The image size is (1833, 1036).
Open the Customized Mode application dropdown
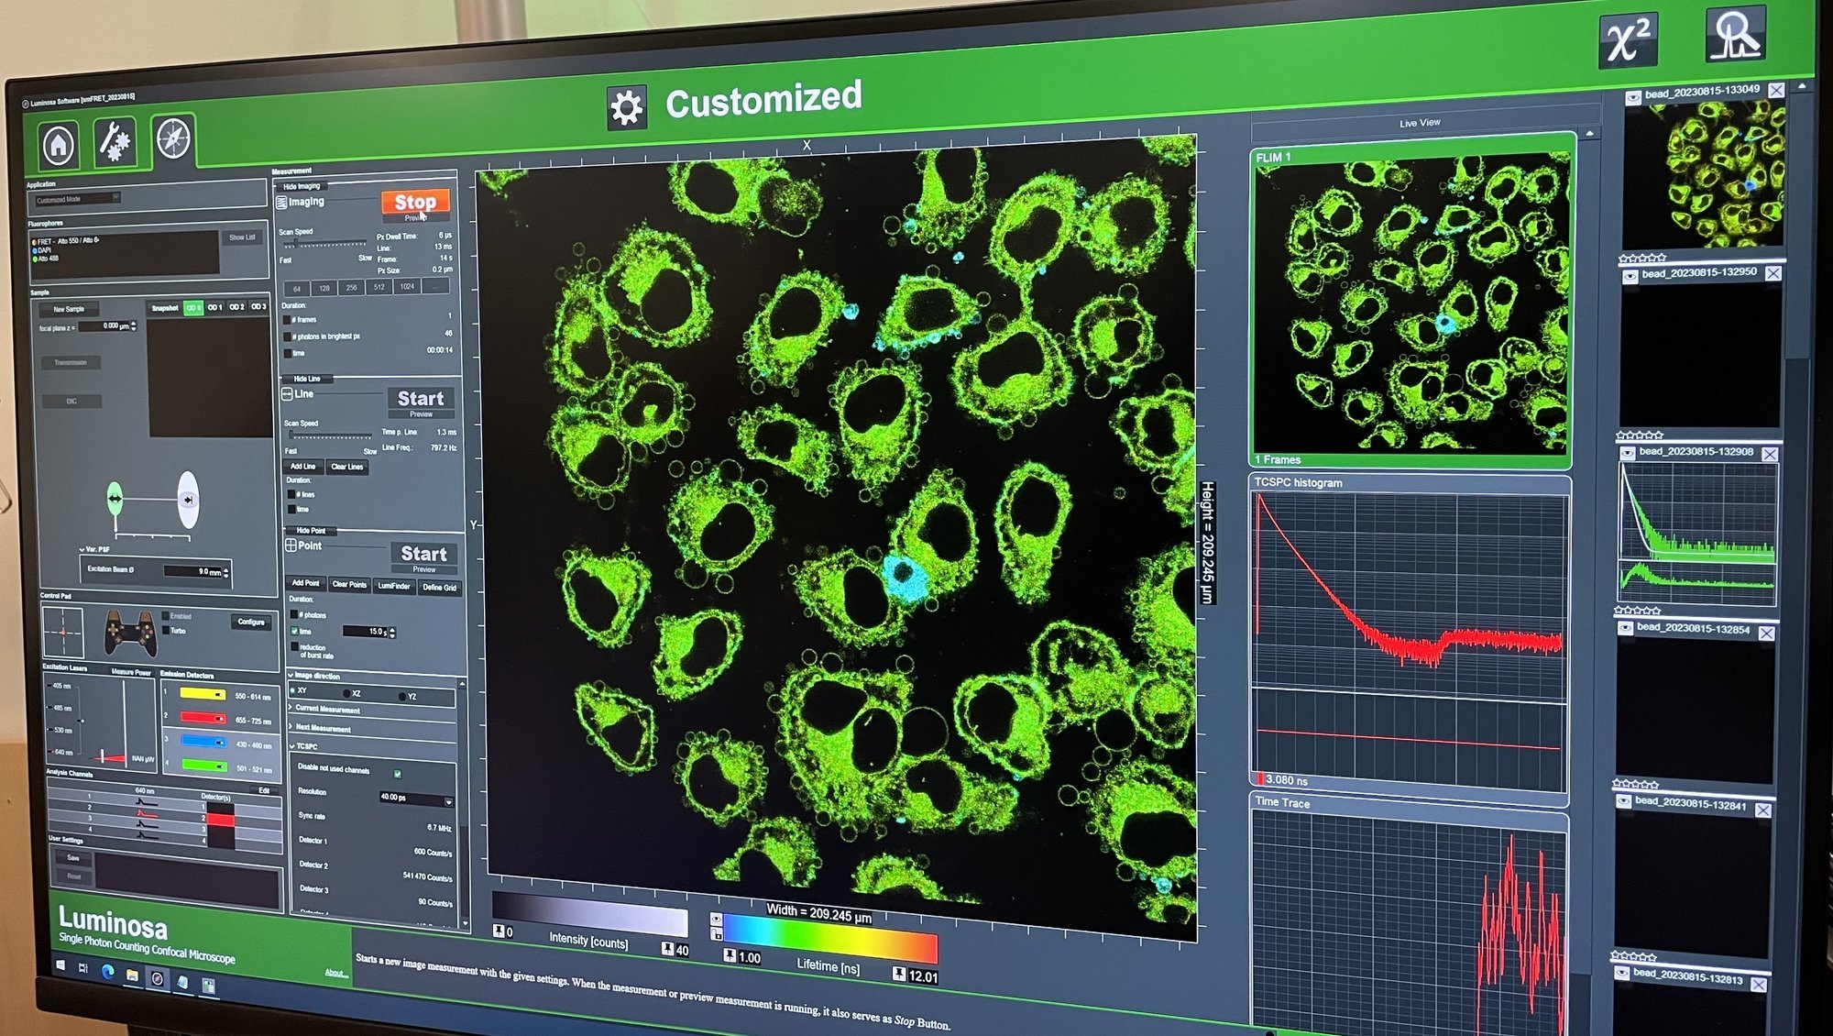(x=78, y=199)
